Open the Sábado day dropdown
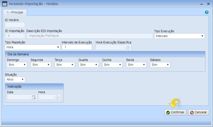The height and width of the screenshot is (127, 213). tap(160, 65)
